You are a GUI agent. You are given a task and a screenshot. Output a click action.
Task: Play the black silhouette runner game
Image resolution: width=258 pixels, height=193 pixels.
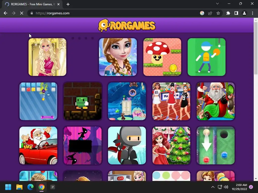[83, 146]
